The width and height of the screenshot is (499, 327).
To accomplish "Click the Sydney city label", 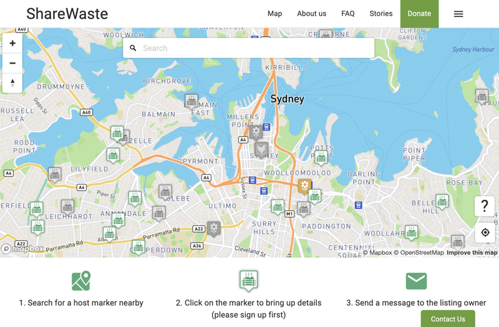I will click(287, 99).
